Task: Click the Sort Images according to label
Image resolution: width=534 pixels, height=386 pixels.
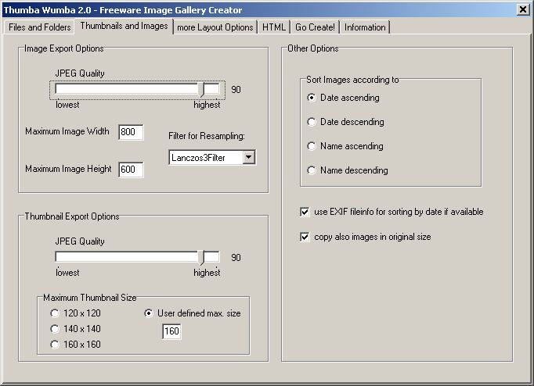Action: point(352,80)
